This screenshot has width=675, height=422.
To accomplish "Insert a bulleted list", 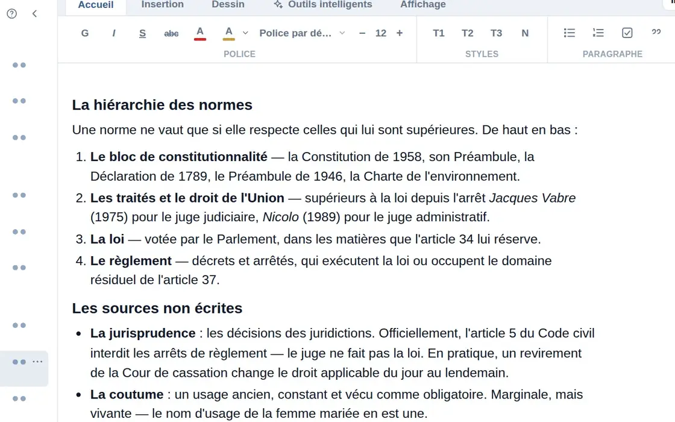I will (x=569, y=33).
